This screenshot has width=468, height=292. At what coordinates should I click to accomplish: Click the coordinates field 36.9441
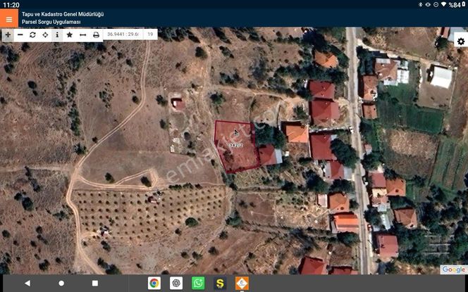[123, 34]
